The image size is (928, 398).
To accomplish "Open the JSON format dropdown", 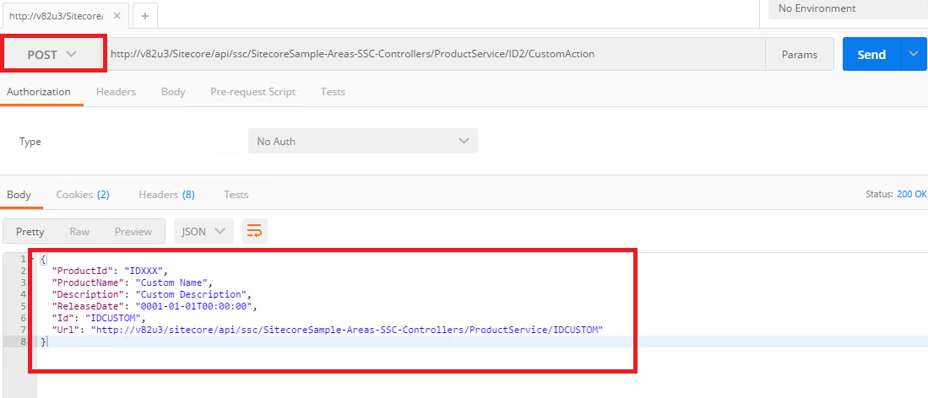I will (204, 231).
